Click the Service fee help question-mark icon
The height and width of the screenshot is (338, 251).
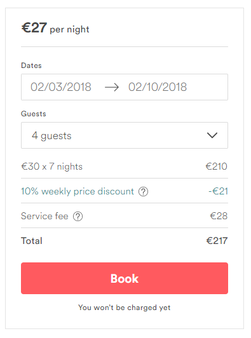pyautogui.click(x=78, y=217)
